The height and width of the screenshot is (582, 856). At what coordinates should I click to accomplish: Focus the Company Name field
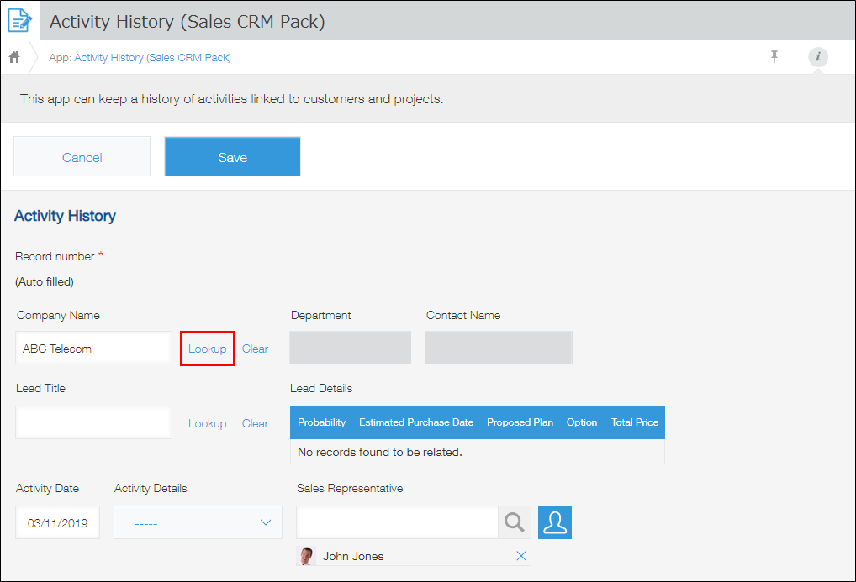94,348
